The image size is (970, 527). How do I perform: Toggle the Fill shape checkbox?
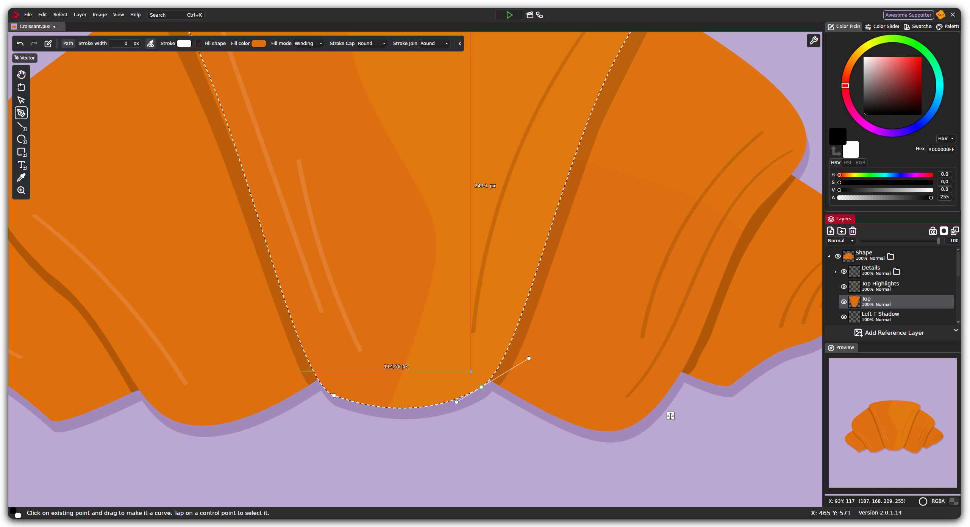[x=199, y=44]
